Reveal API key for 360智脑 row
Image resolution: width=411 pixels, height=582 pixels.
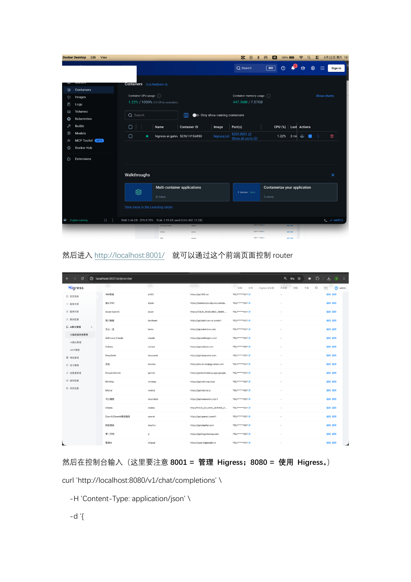tap(249, 294)
